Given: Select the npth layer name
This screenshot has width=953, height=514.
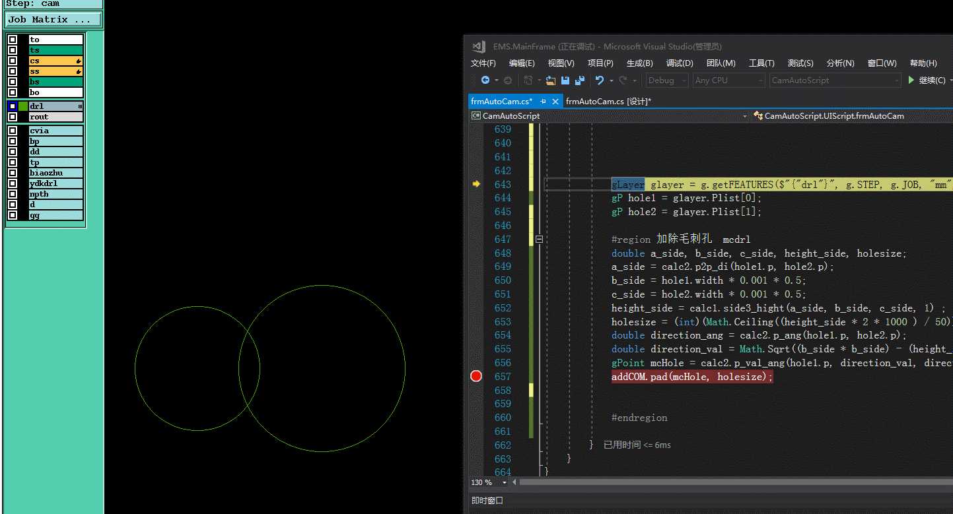Looking at the screenshot, I should point(55,194).
